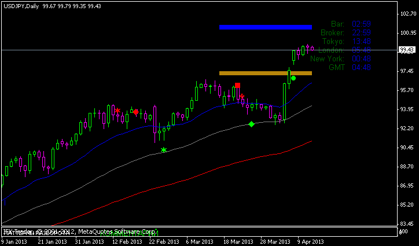This screenshot has height=246, width=419.
Task: Click the Tokyo clock time label
Action: click(362, 41)
